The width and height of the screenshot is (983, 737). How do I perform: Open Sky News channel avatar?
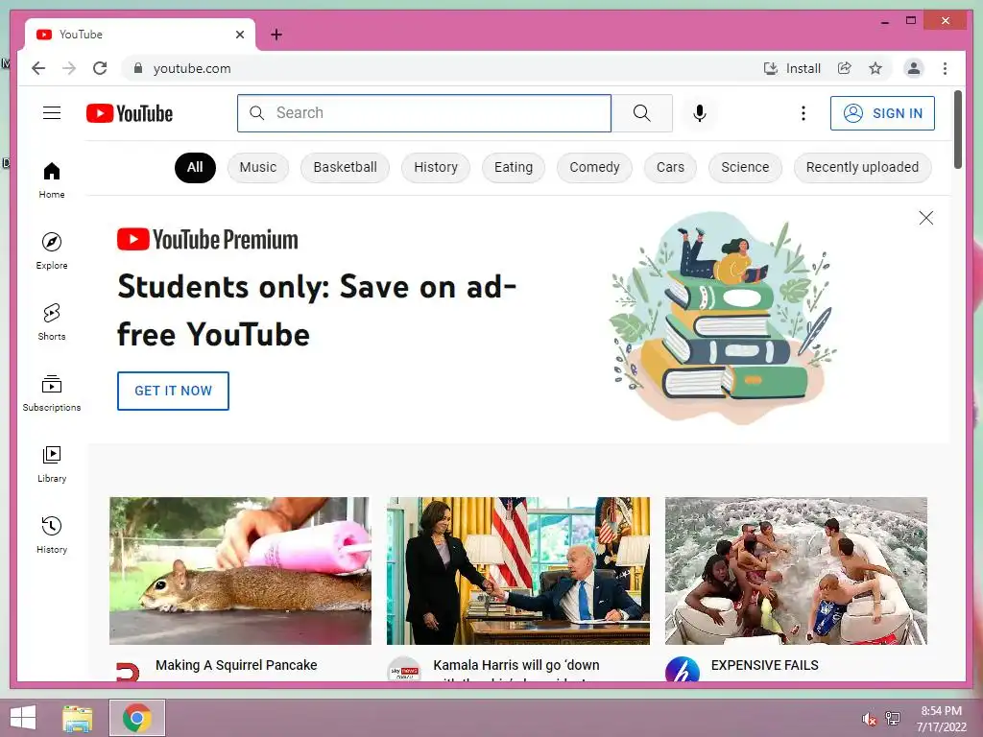click(404, 671)
